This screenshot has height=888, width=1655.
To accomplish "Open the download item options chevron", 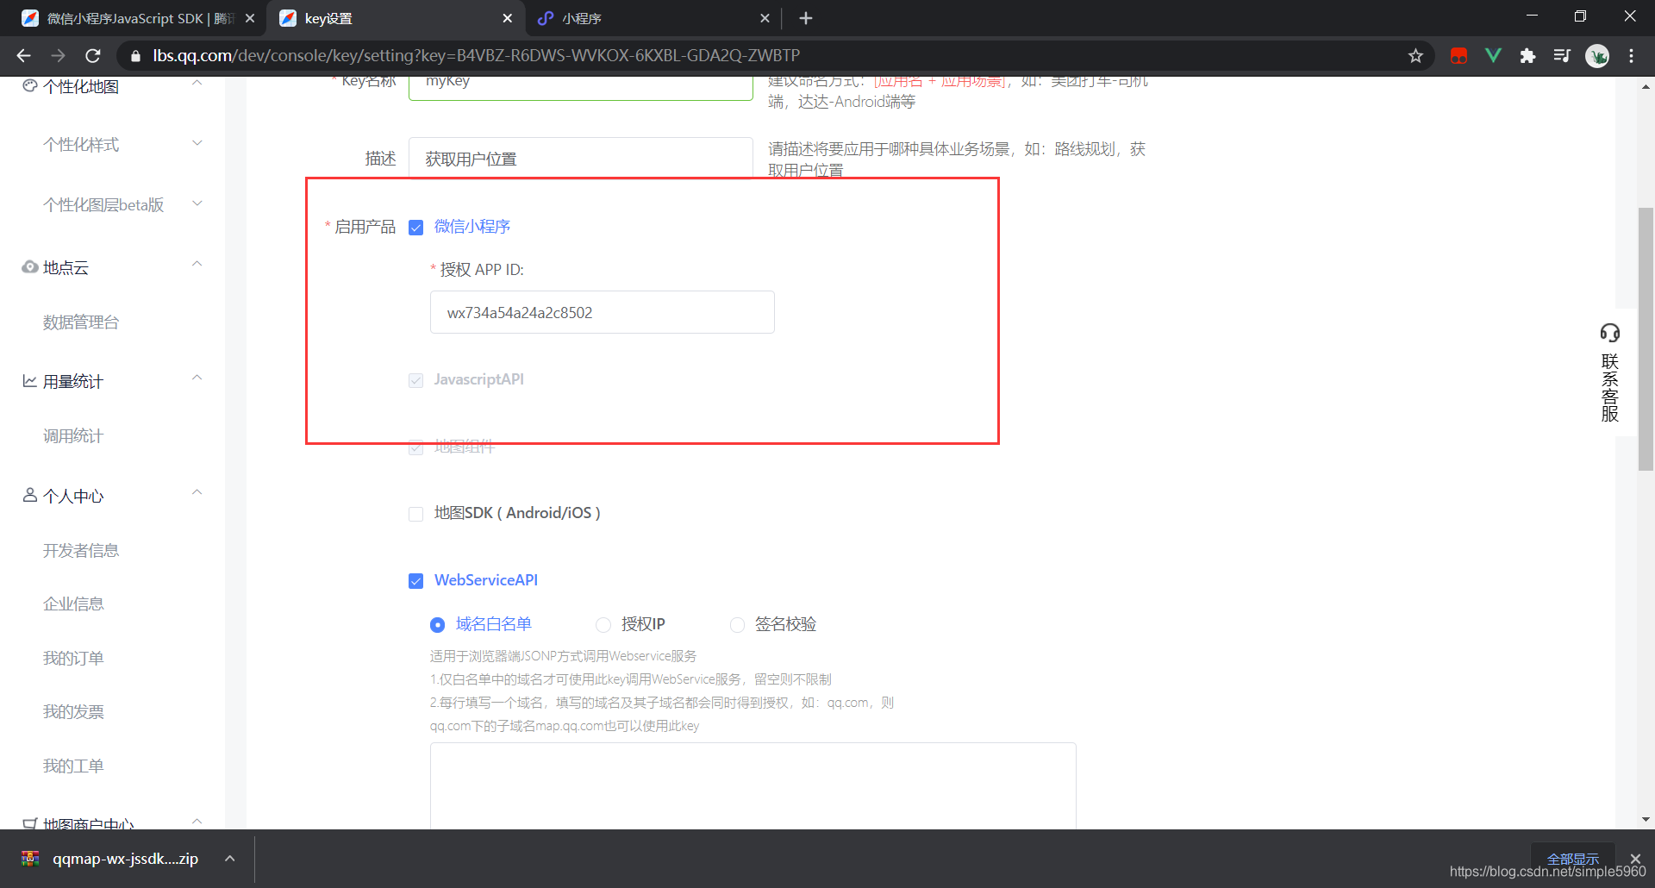I will coord(229,859).
